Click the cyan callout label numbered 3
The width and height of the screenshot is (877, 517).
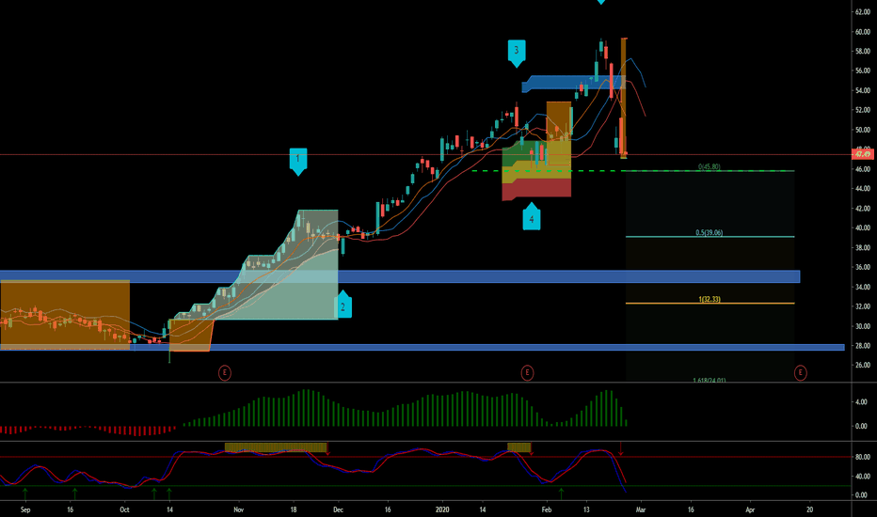pyautogui.click(x=517, y=53)
